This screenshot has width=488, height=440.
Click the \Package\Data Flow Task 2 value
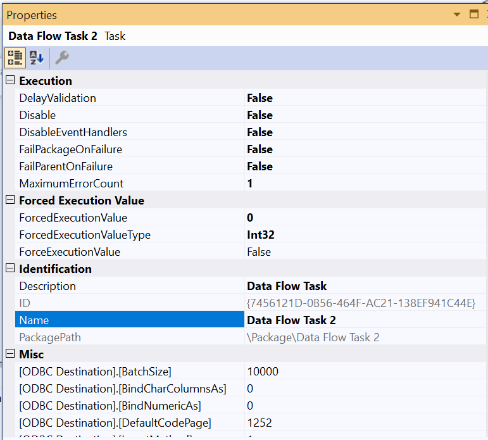[313, 337]
